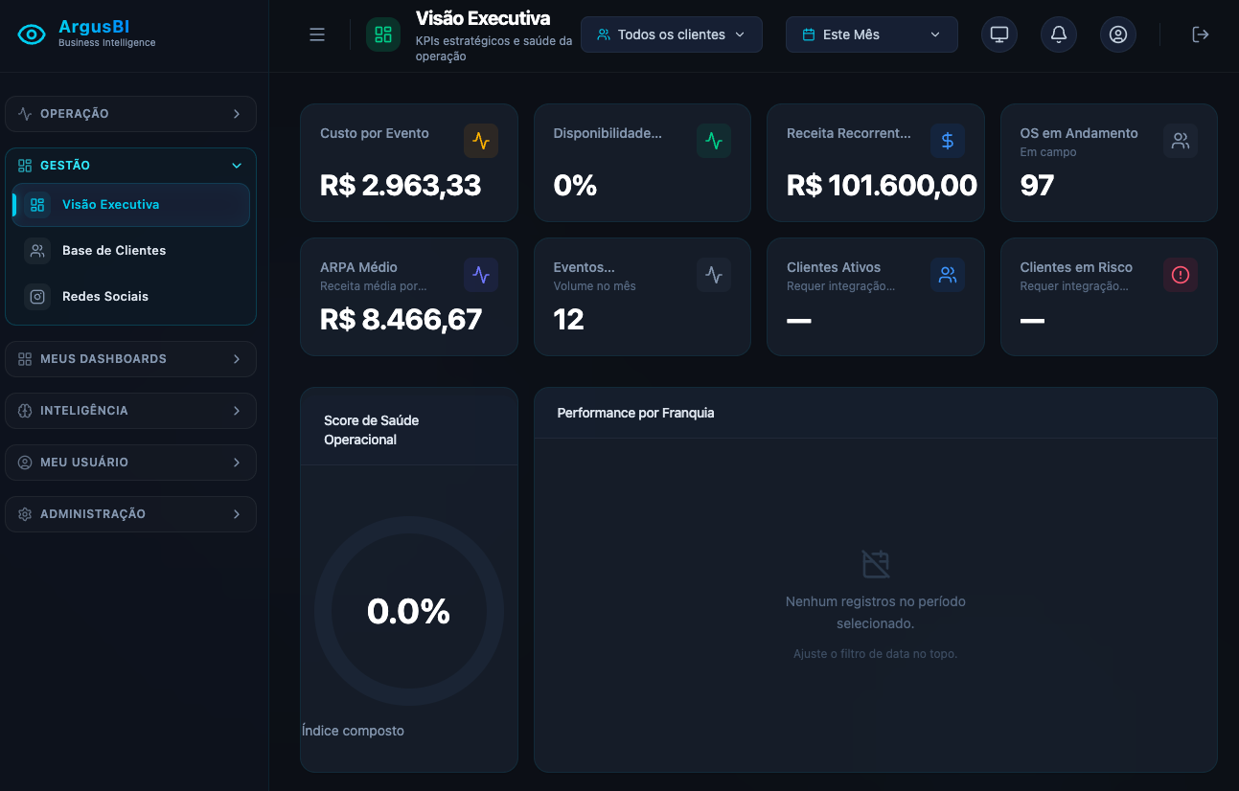The height and width of the screenshot is (791, 1239).
Task: Toggle the hamburger sidebar menu
Action: (x=317, y=34)
